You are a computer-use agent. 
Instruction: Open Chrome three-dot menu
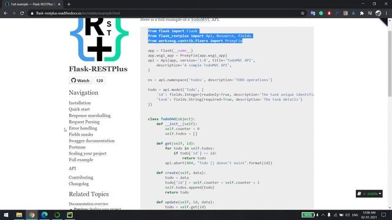coord(386,13)
